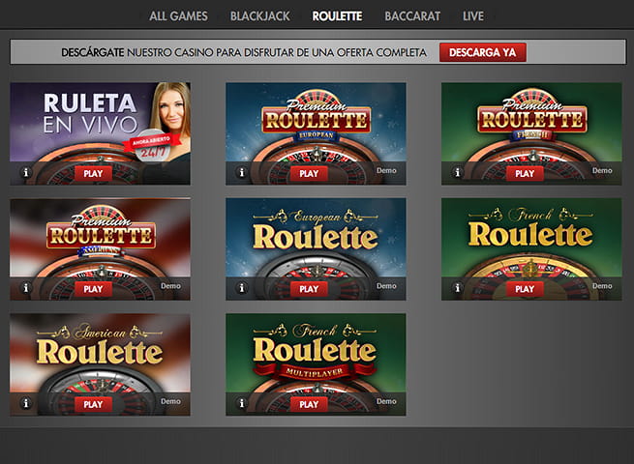
Task: Click info icon on Premium Roulette European
Action: (242, 173)
